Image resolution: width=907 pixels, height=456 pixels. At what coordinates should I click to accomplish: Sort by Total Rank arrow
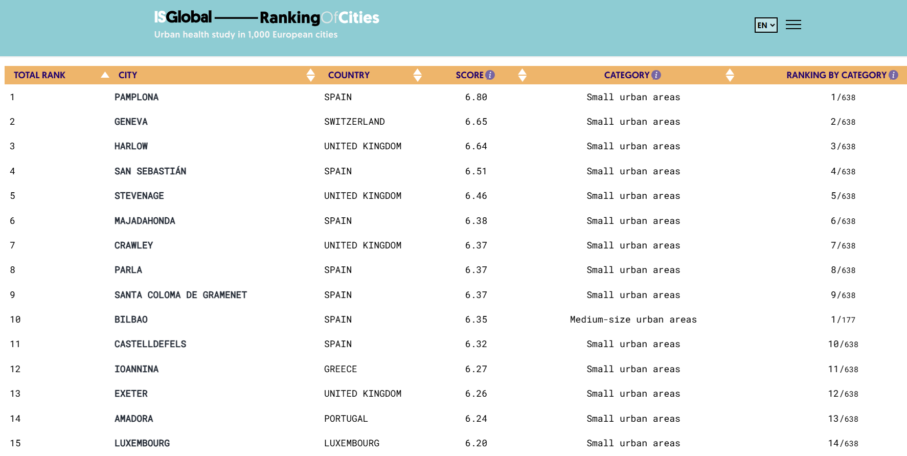point(105,75)
